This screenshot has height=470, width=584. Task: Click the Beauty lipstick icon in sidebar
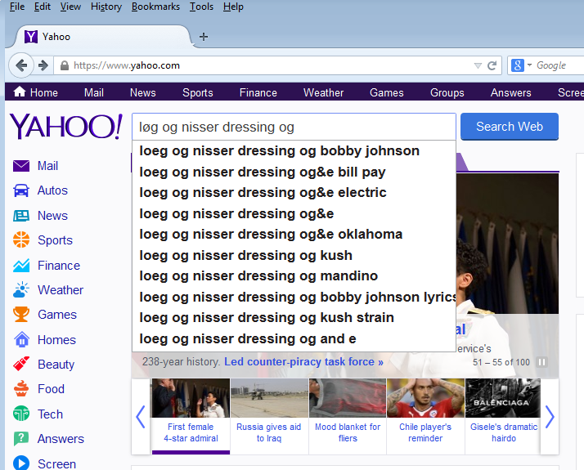(21, 364)
